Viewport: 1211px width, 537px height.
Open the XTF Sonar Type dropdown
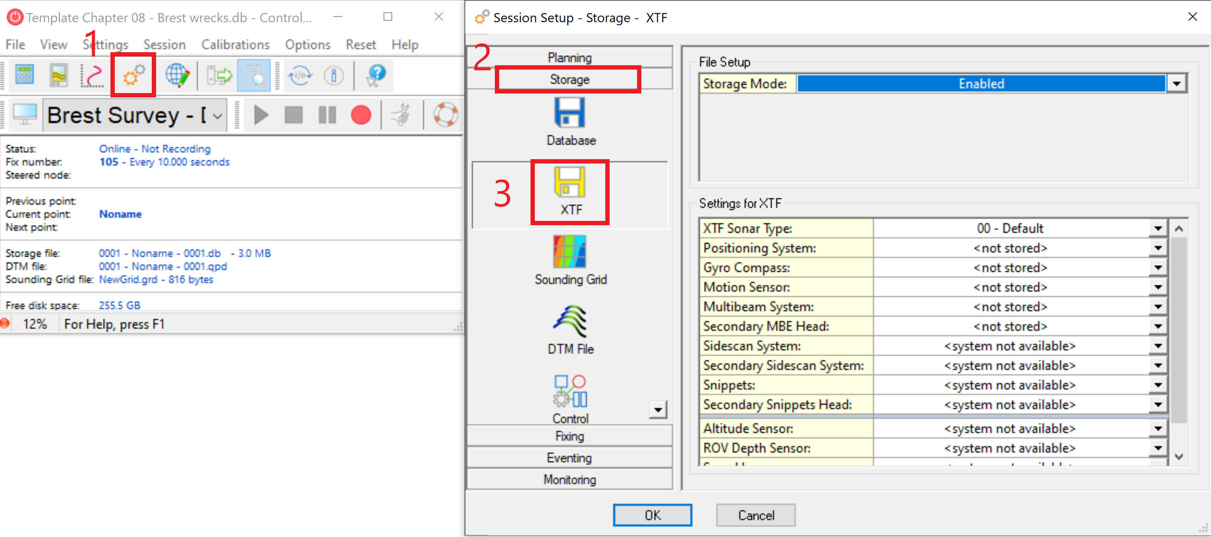pyautogui.click(x=1158, y=229)
